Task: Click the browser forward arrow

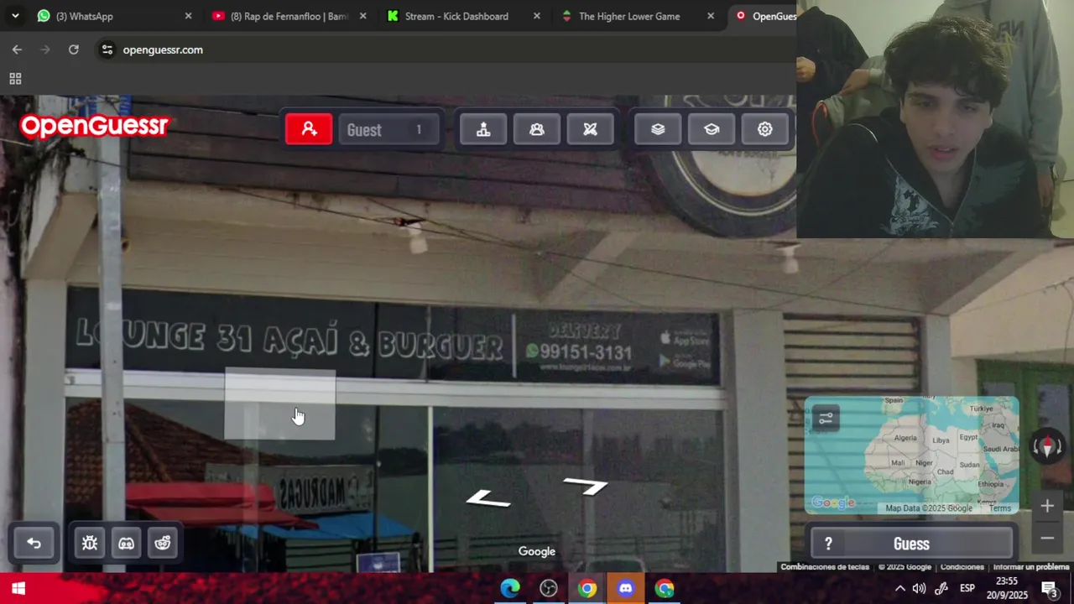Action: pyautogui.click(x=45, y=49)
